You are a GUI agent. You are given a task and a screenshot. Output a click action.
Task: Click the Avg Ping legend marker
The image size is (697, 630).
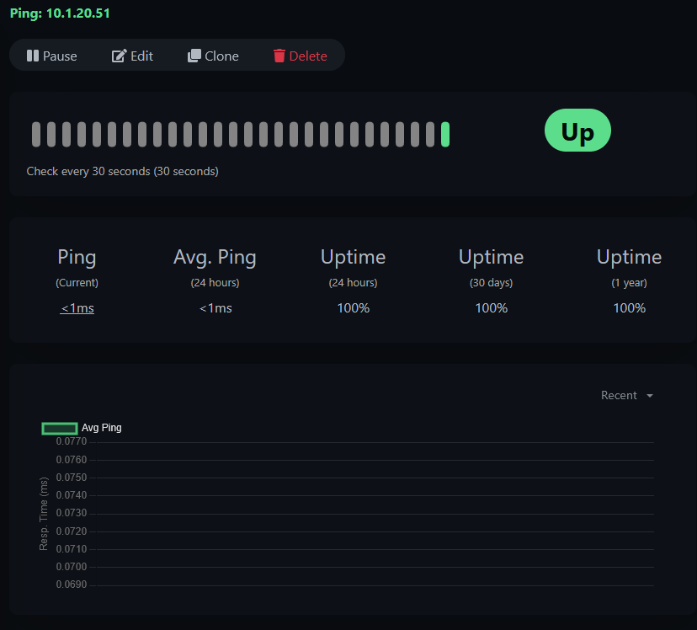tap(59, 428)
